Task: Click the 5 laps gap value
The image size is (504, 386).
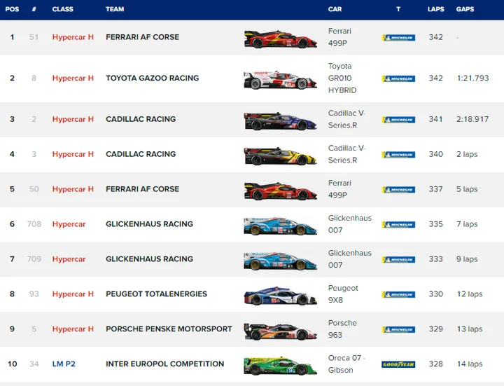Action: point(467,189)
